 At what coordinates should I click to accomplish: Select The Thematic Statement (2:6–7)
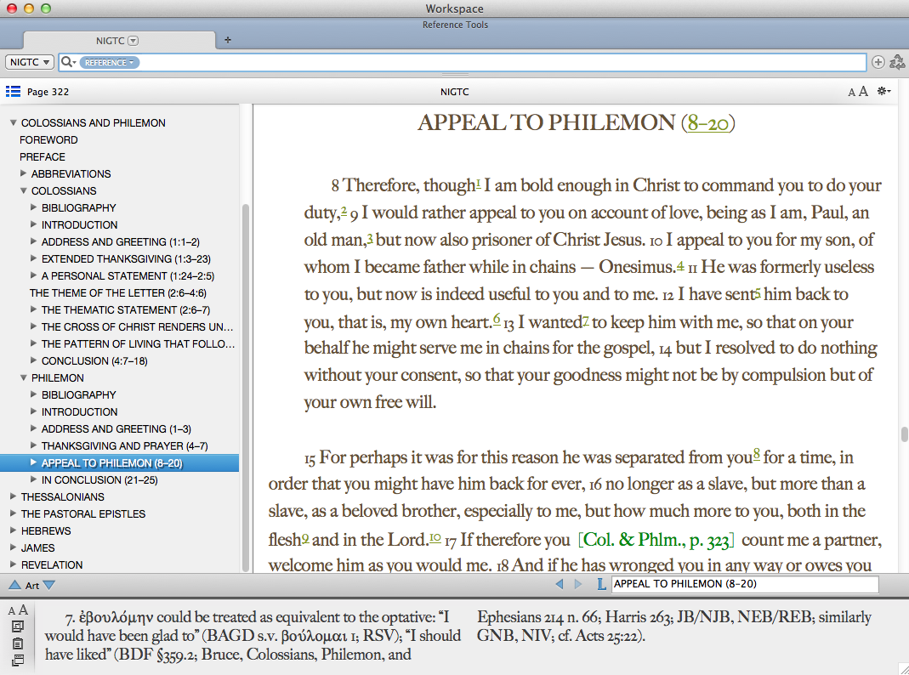click(x=126, y=310)
